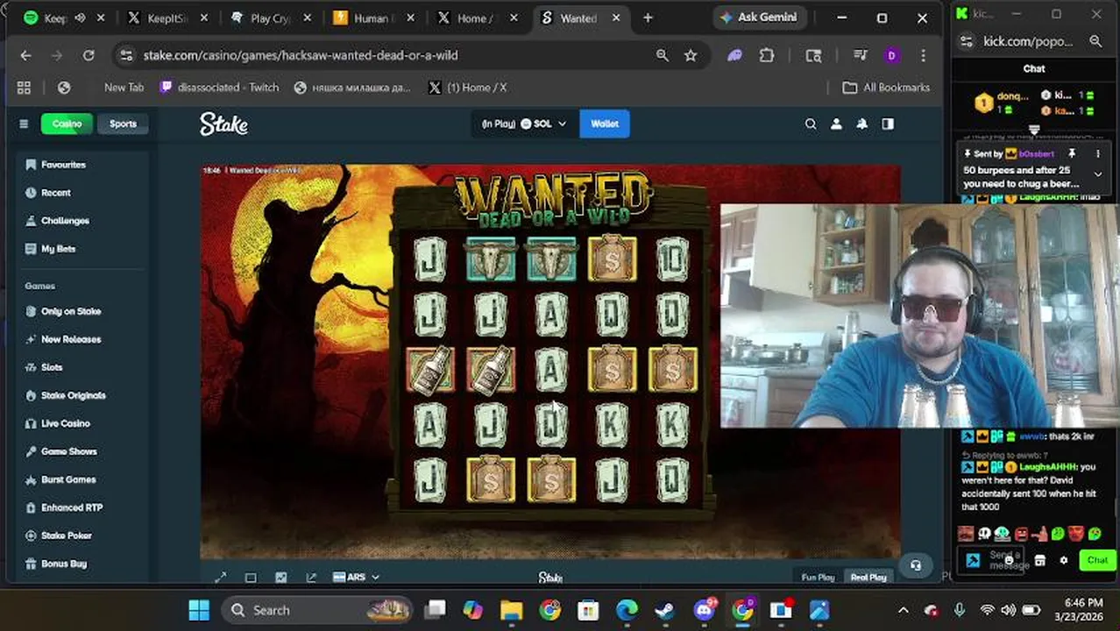Open Chrome three-dot menu
Image resolution: width=1120 pixels, height=631 pixels.
coord(923,55)
